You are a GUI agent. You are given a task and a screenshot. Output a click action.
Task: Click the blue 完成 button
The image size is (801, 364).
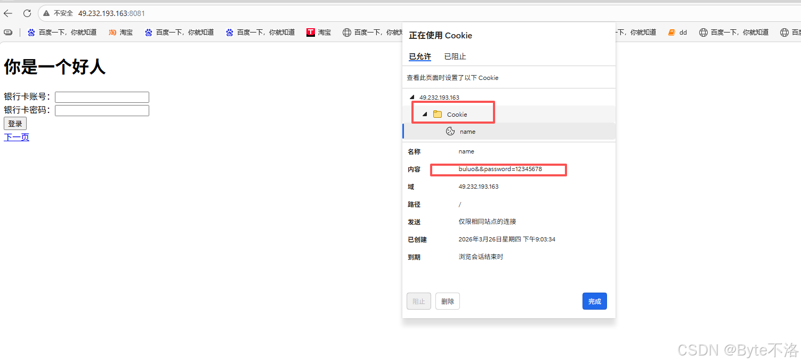[594, 301]
